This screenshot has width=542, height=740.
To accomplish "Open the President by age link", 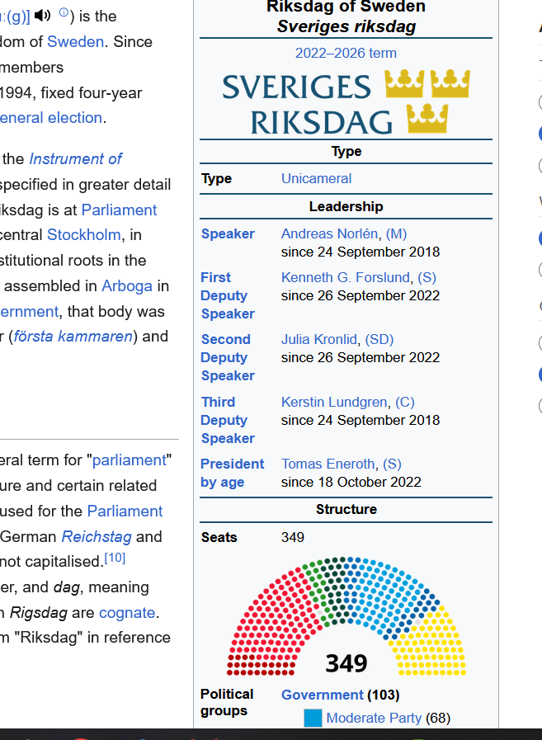I will click(233, 473).
